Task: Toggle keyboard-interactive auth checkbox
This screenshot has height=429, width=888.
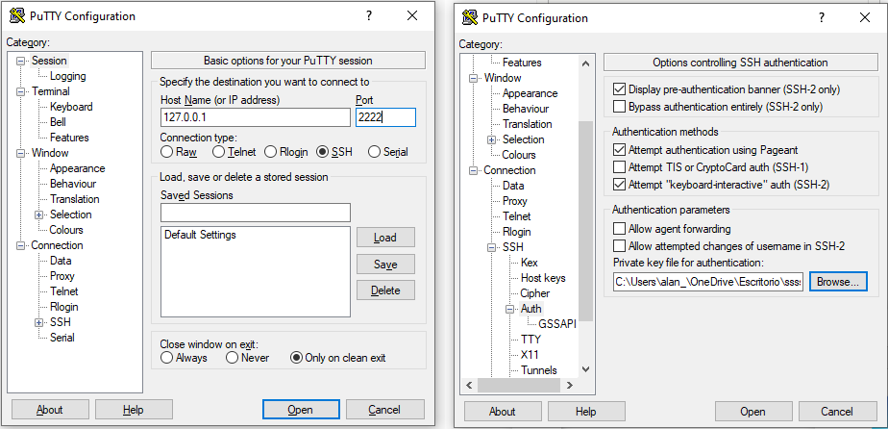Action: pyautogui.click(x=620, y=184)
